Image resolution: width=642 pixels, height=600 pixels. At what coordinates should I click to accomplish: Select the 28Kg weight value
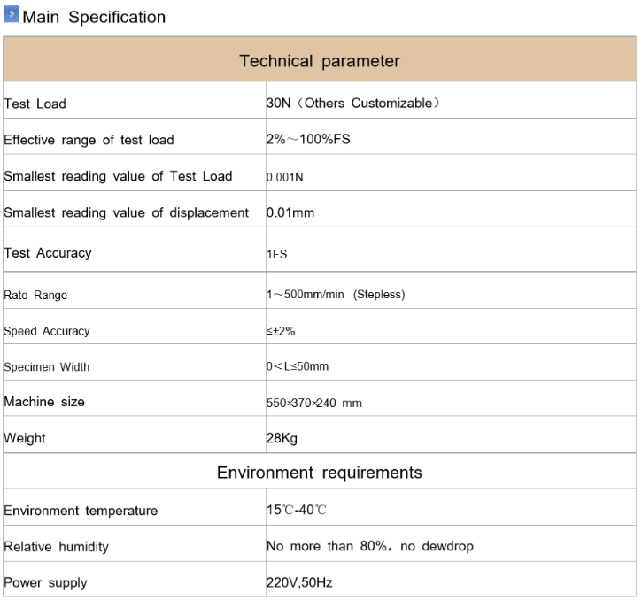[283, 438]
